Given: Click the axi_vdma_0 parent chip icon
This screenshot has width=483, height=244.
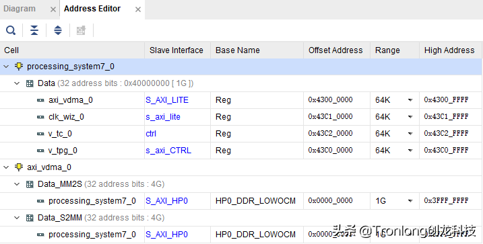Looking at the screenshot, I should coord(19,167).
